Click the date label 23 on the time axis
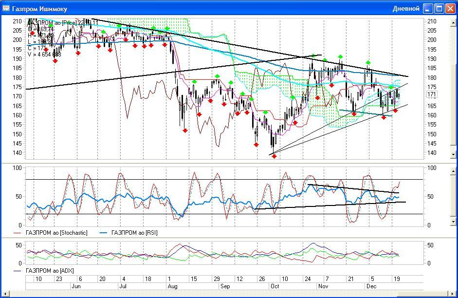The height and width of the screenshot is (298, 458). pos(59,279)
